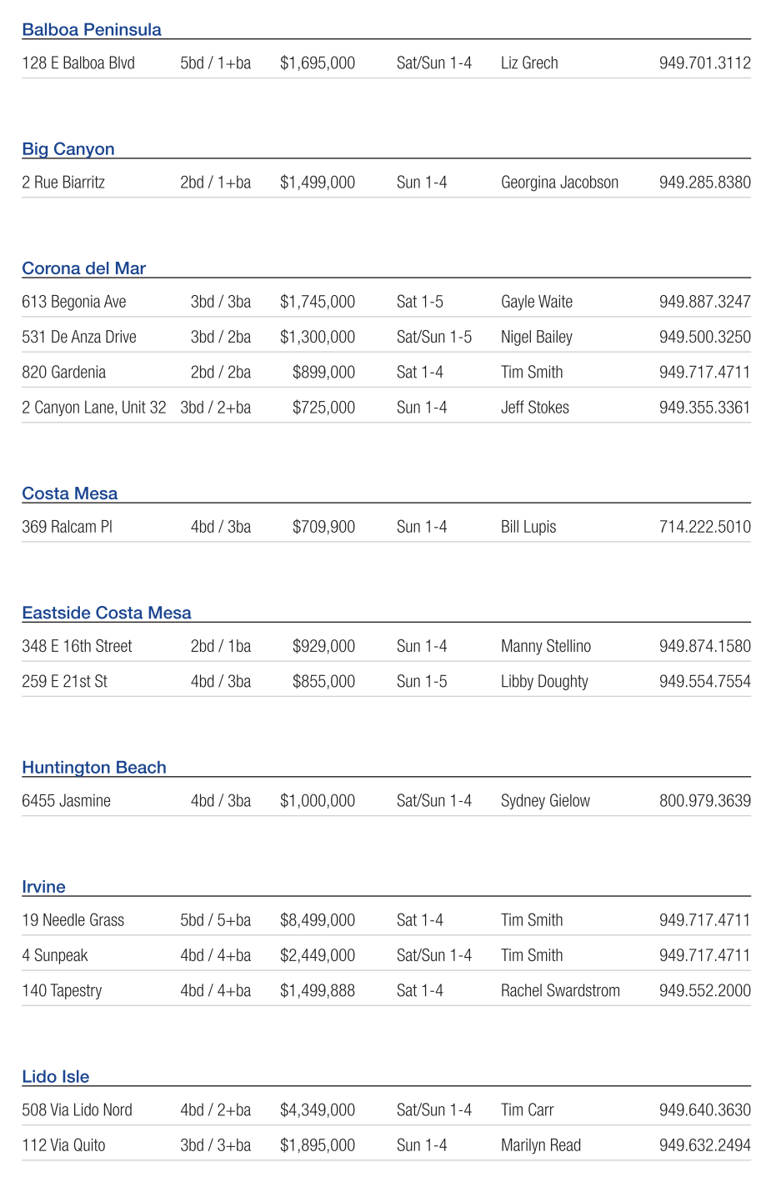
Task: Click the 128 E Balboa Blvd address
Action: pyautogui.click(x=78, y=63)
